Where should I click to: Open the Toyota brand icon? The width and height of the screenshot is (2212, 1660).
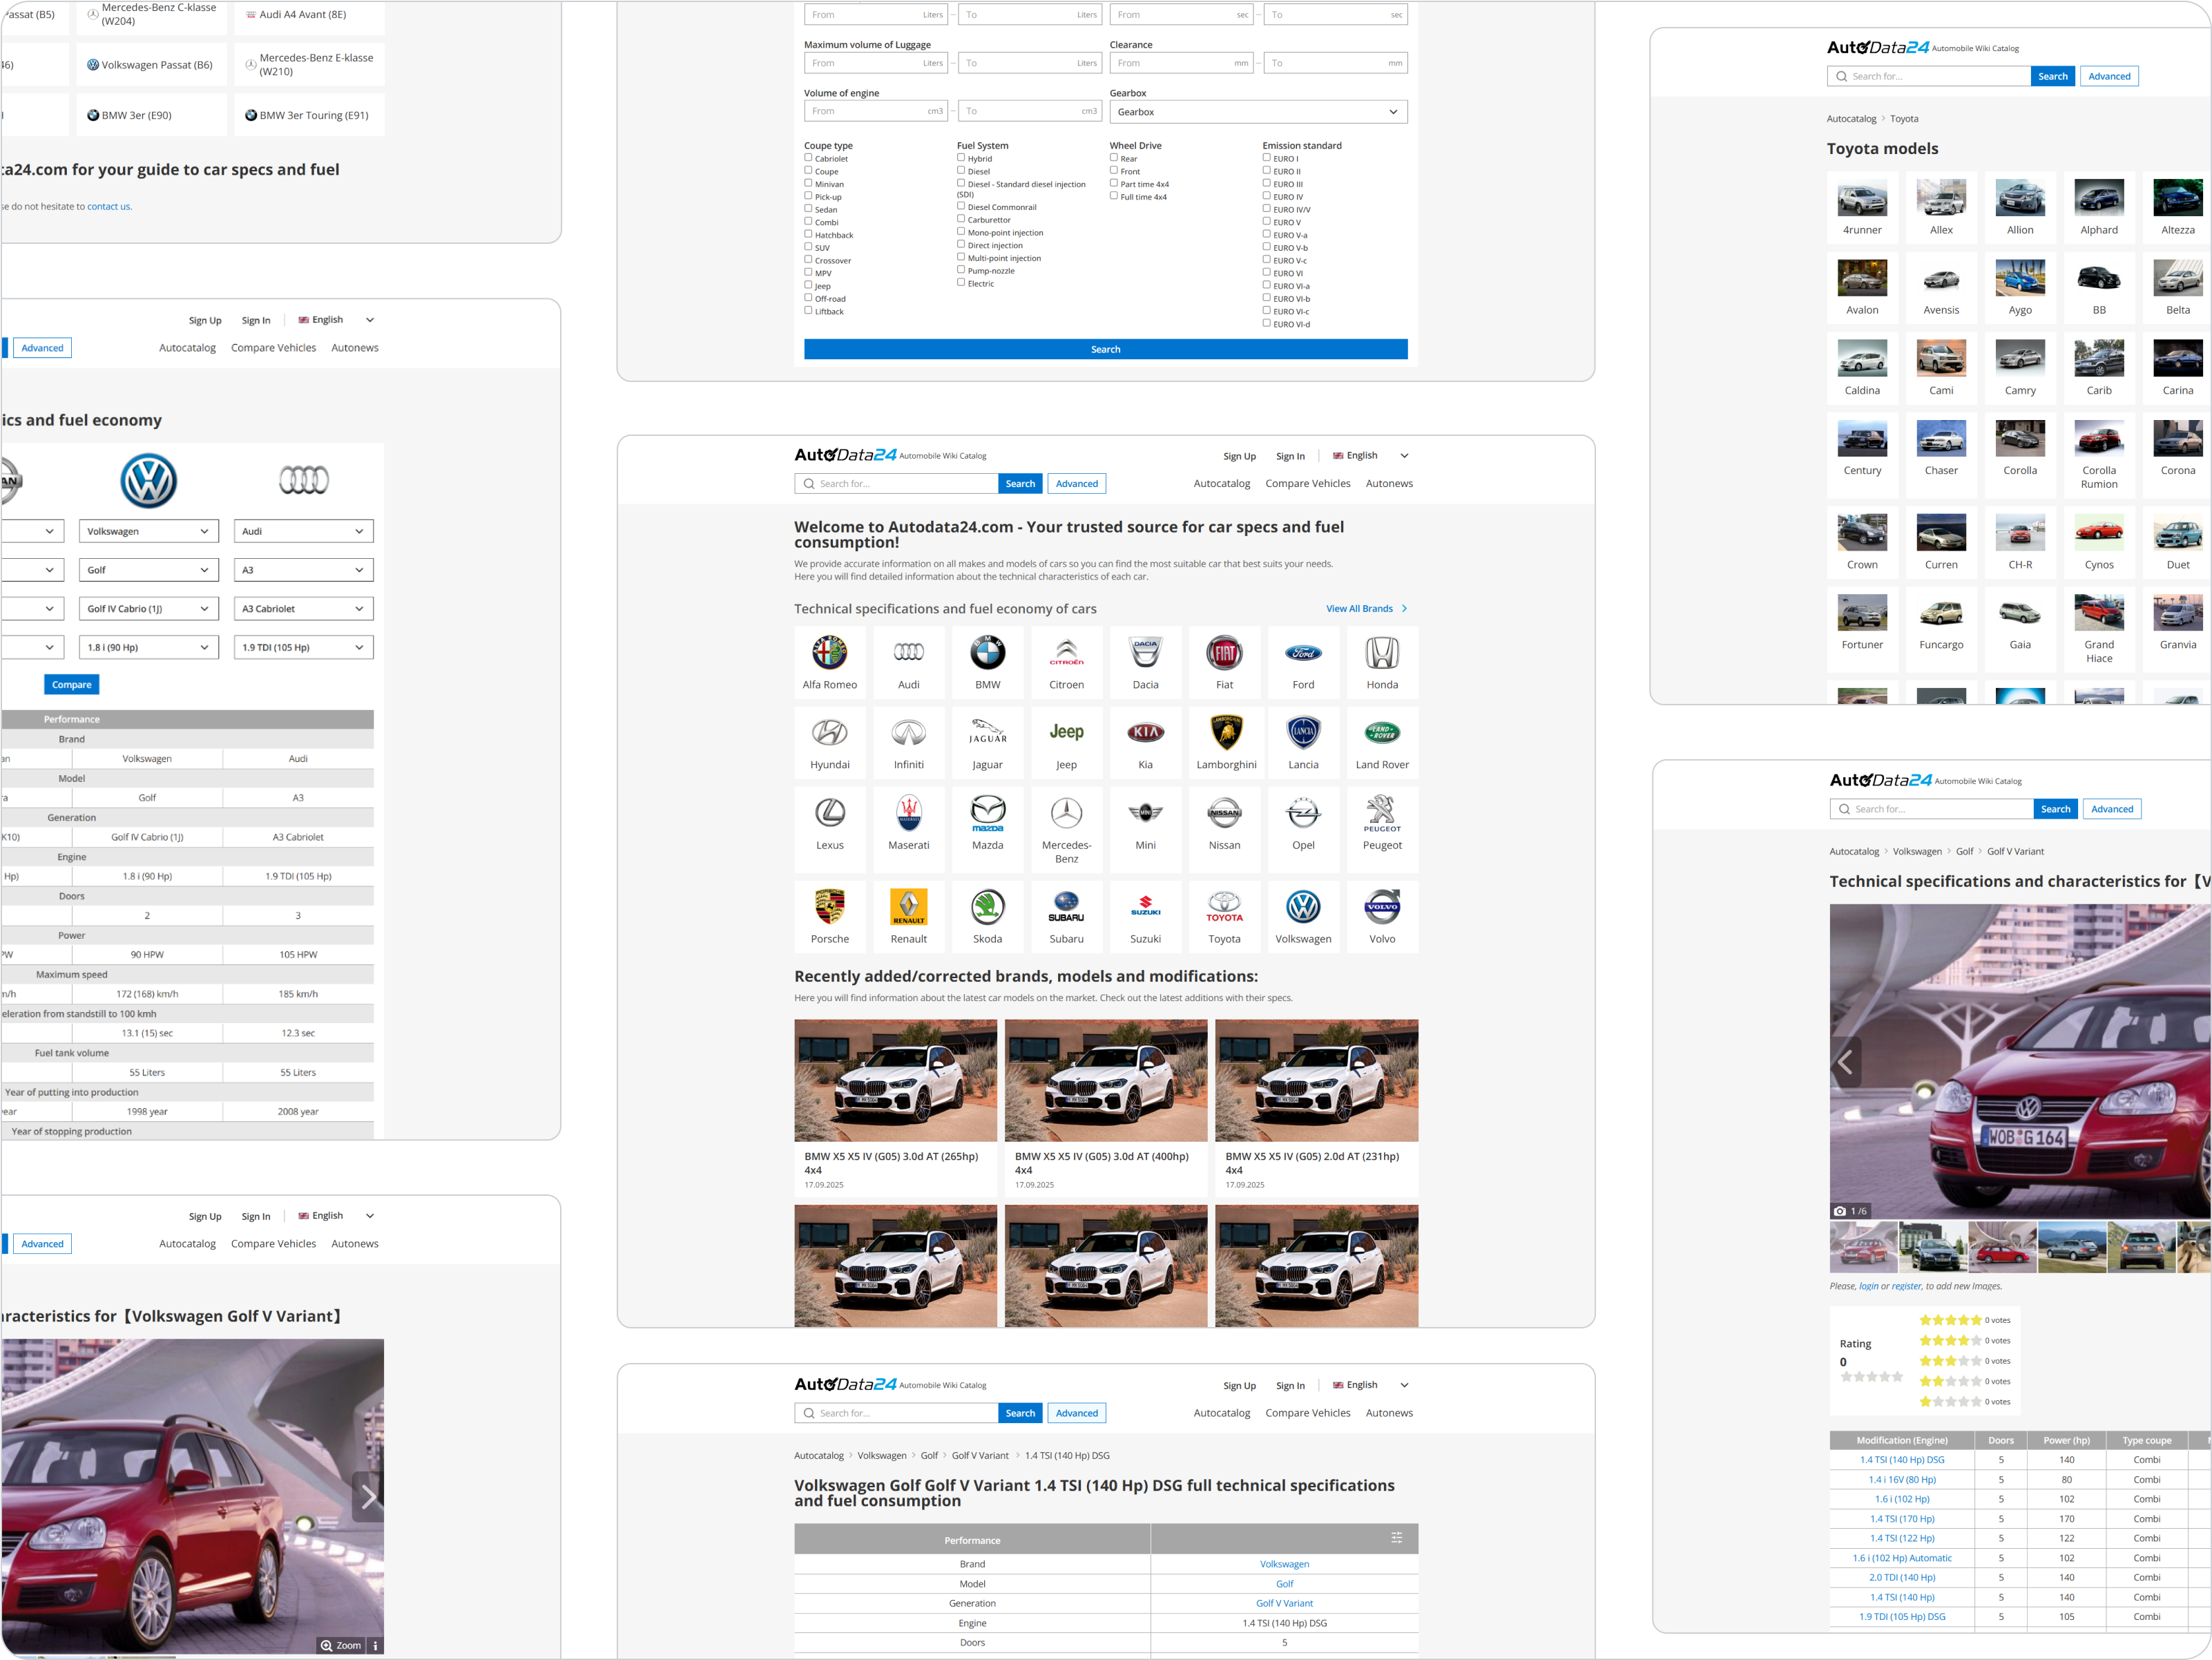1224,907
